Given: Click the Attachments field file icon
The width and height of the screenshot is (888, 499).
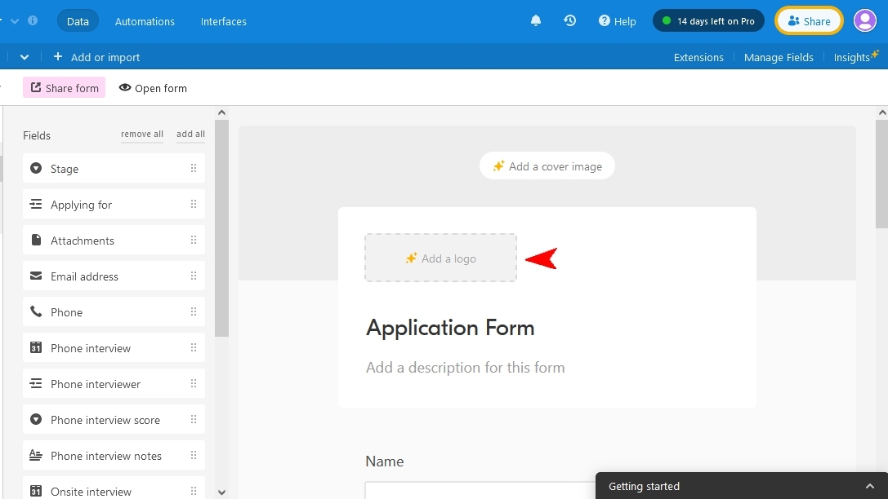Looking at the screenshot, I should (36, 241).
